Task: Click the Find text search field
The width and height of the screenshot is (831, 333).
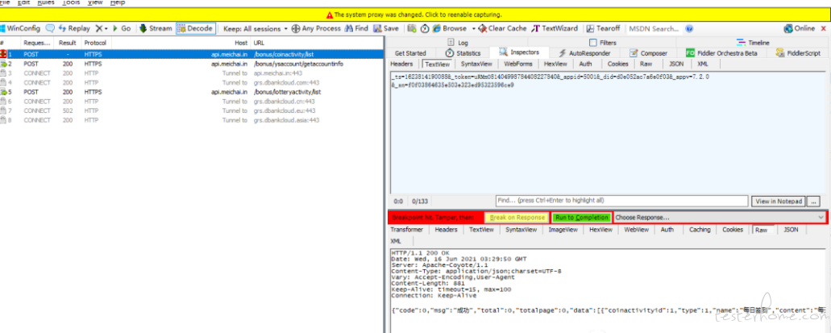Action: [x=621, y=201]
